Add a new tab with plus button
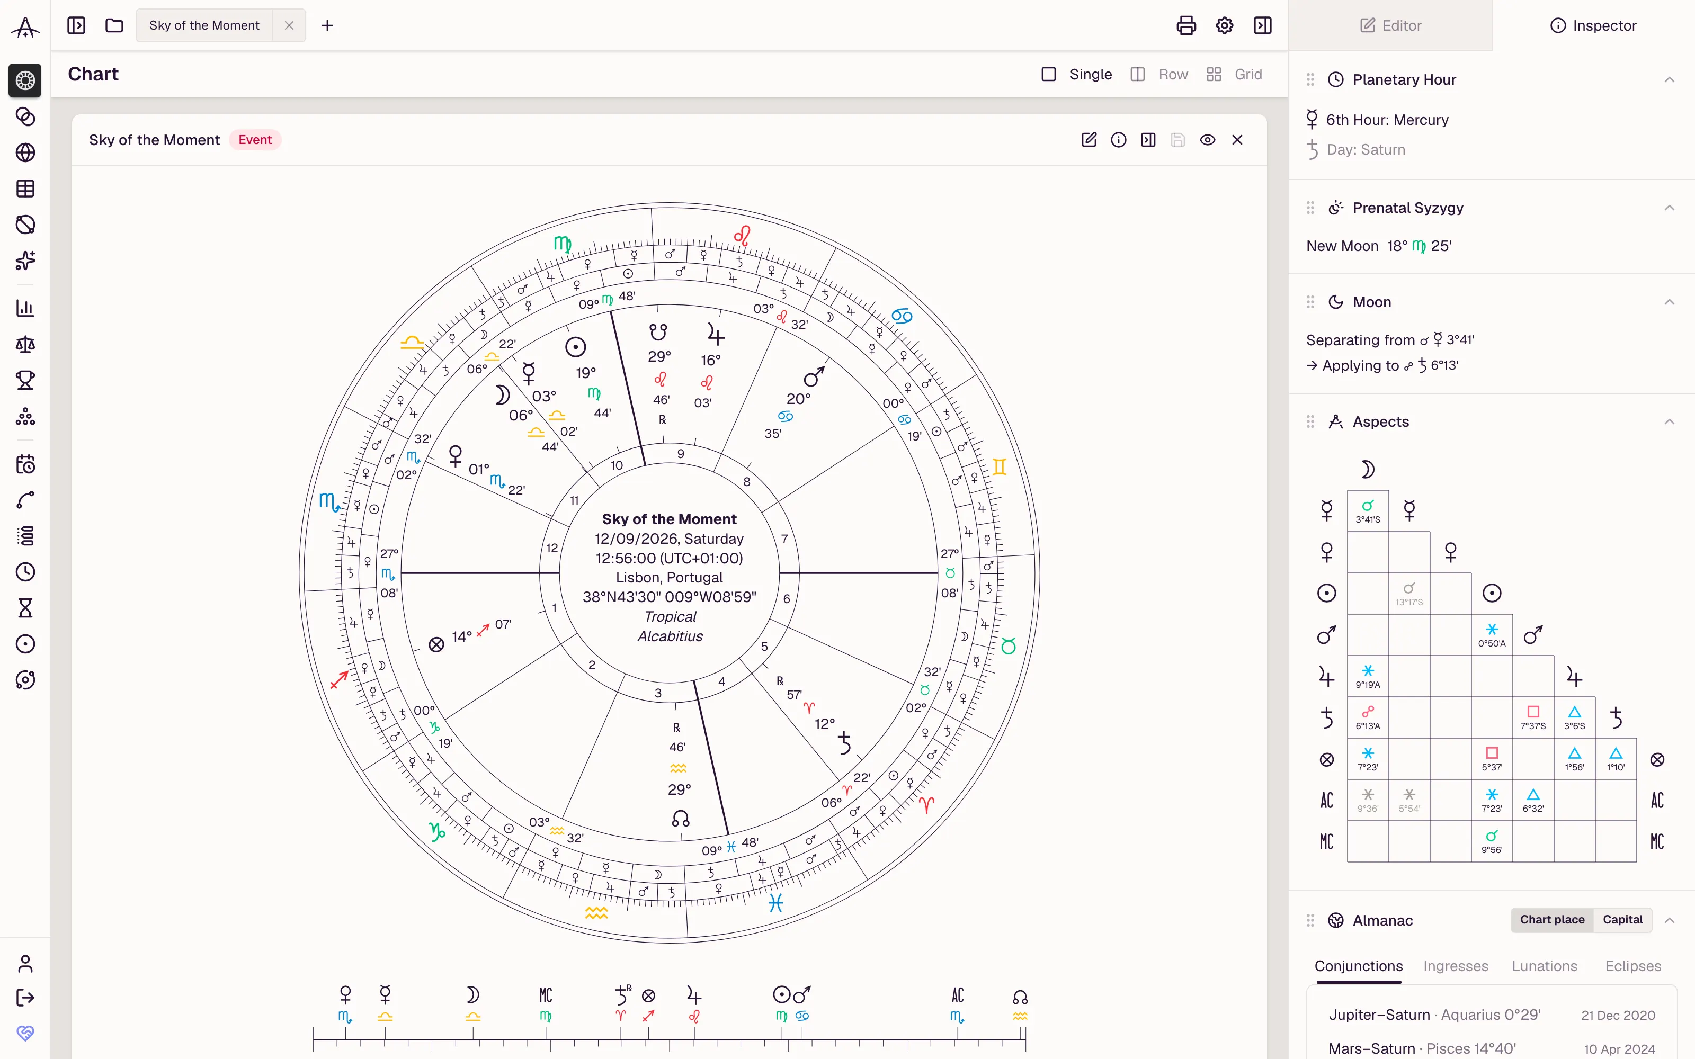 click(x=327, y=26)
